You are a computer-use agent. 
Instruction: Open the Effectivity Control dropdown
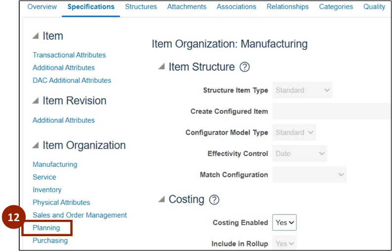pyautogui.click(x=300, y=153)
